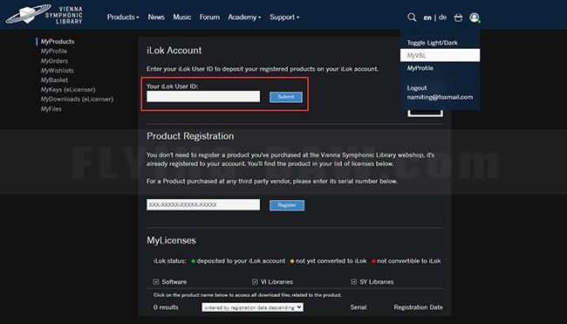The height and width of the screenshot is (324, 567).
Task: Expand the Support dropdown menu
Action: point(284,17)
